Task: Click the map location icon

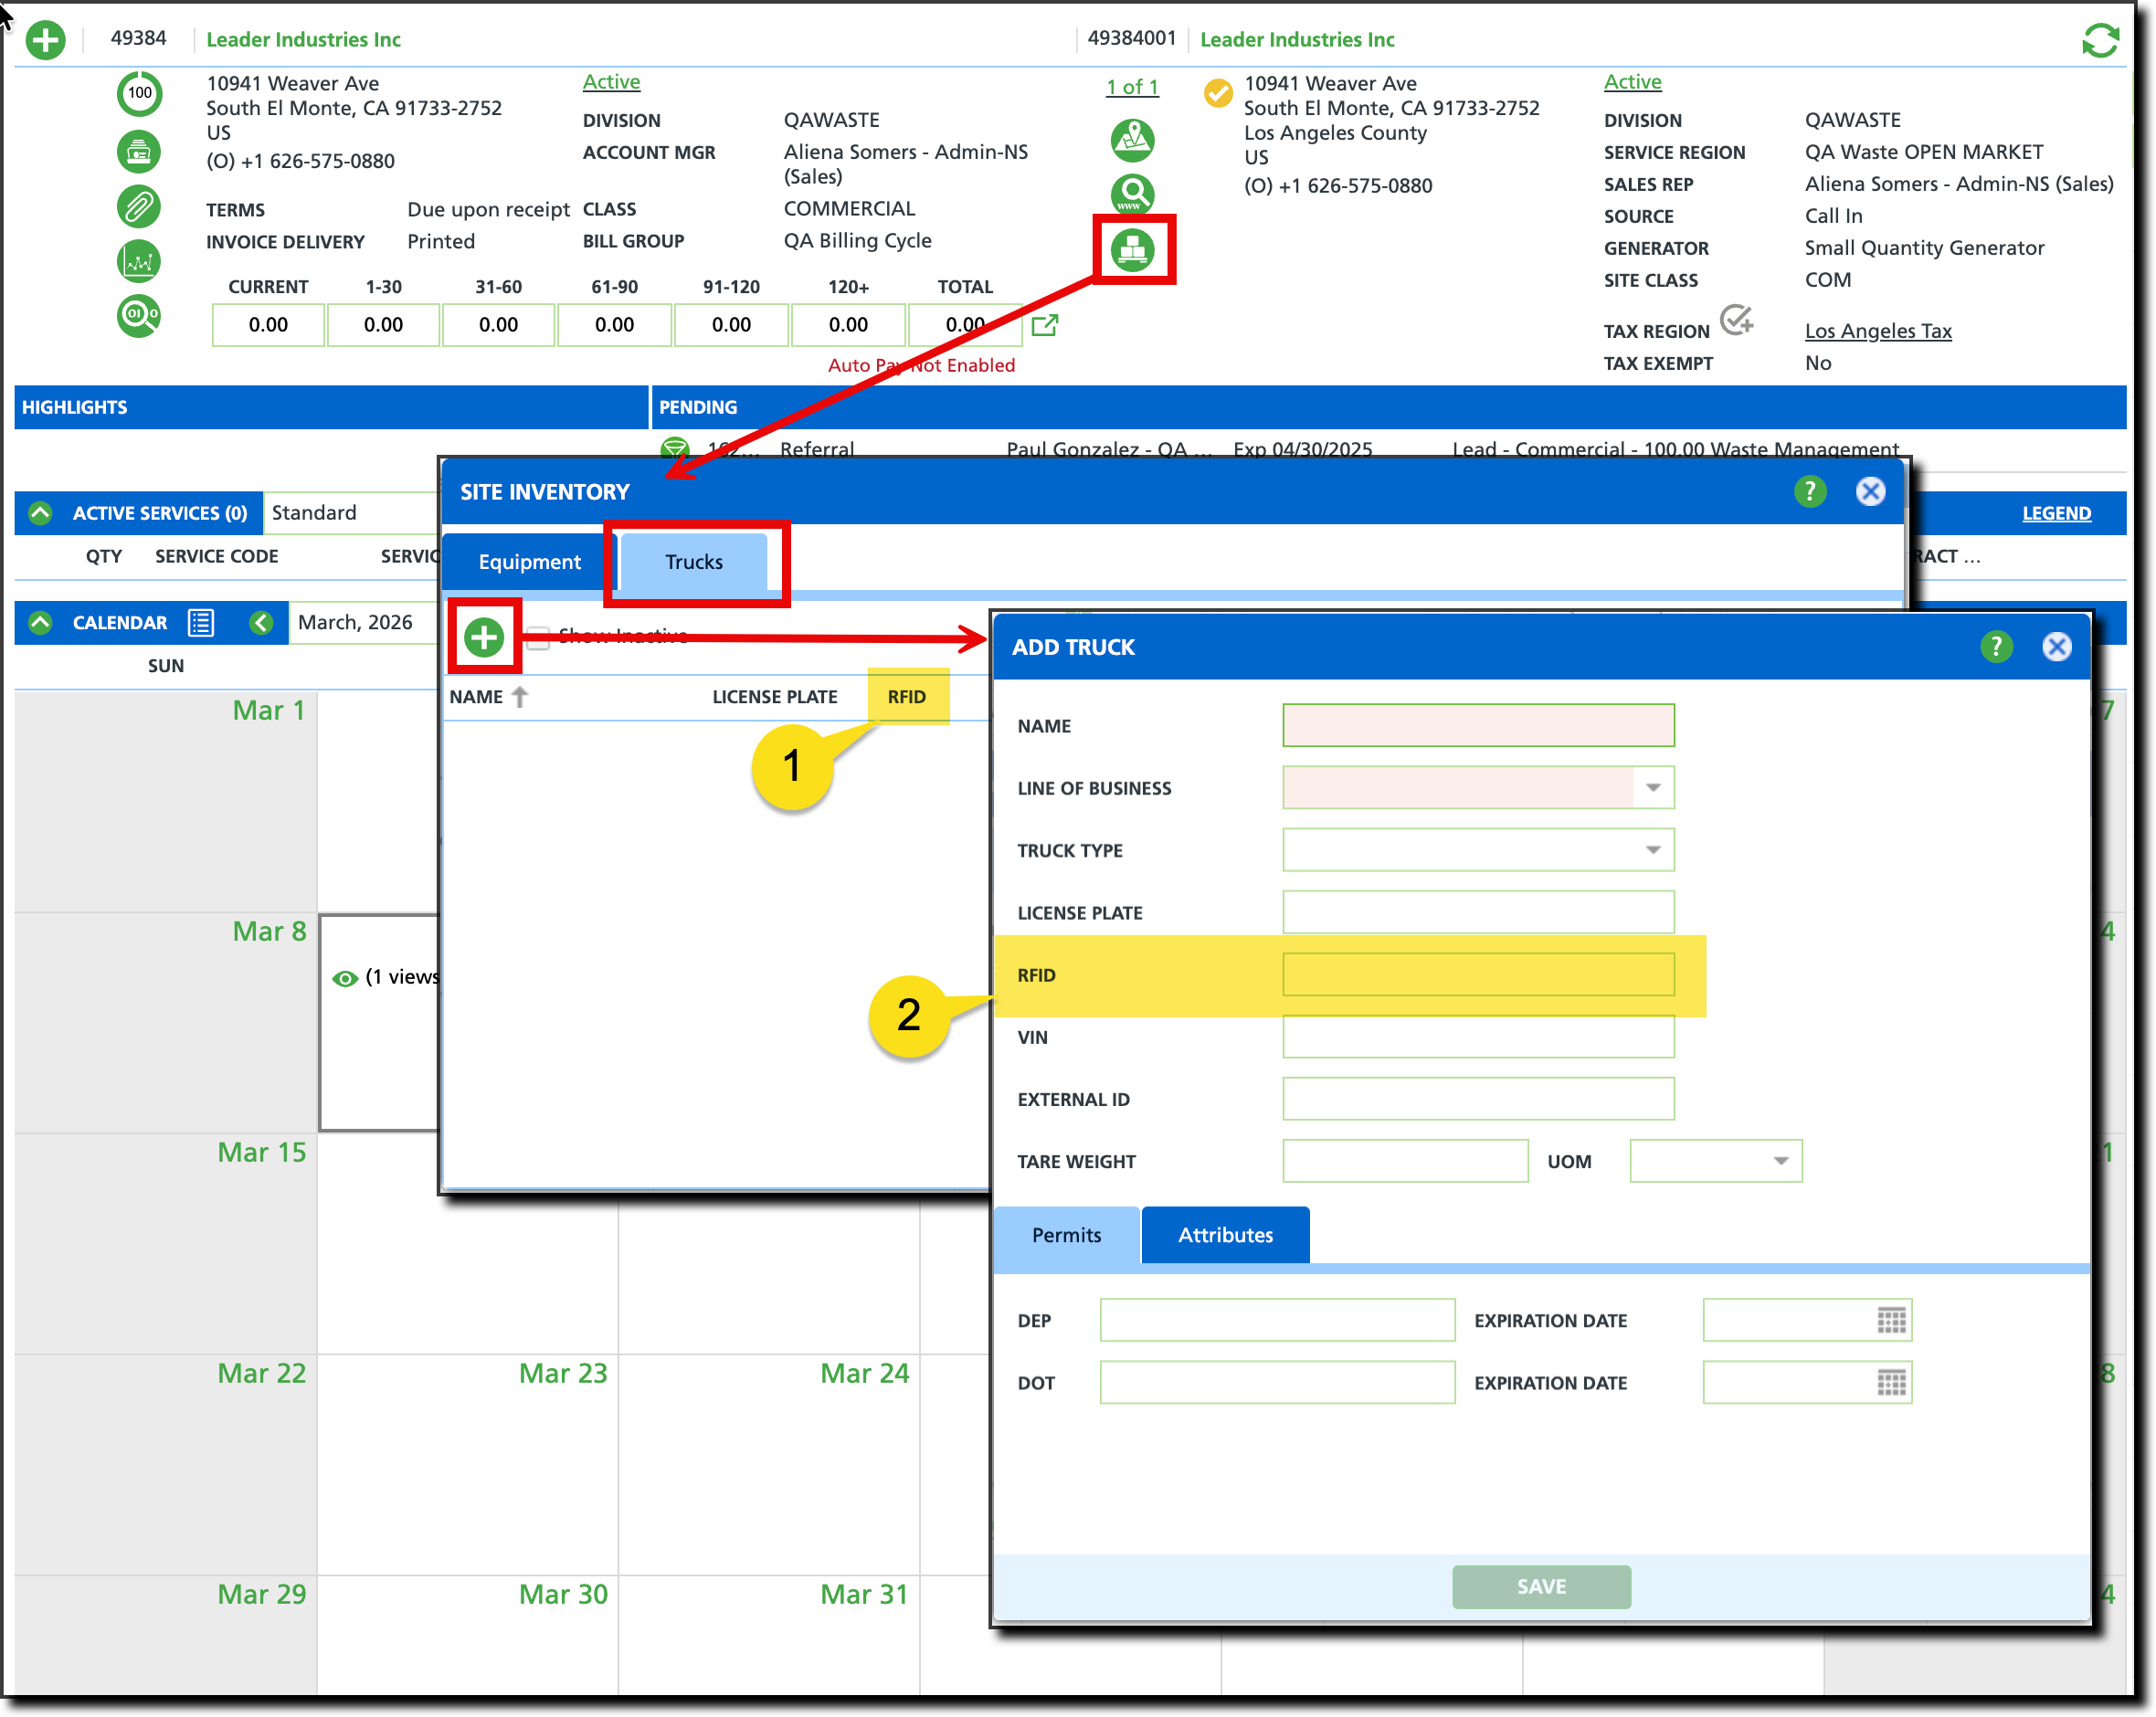Action: [x=1132, y=141]
